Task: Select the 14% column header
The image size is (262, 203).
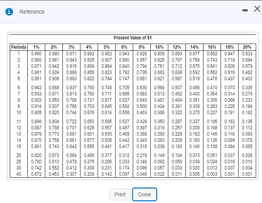Action: [x=194, y=47]
